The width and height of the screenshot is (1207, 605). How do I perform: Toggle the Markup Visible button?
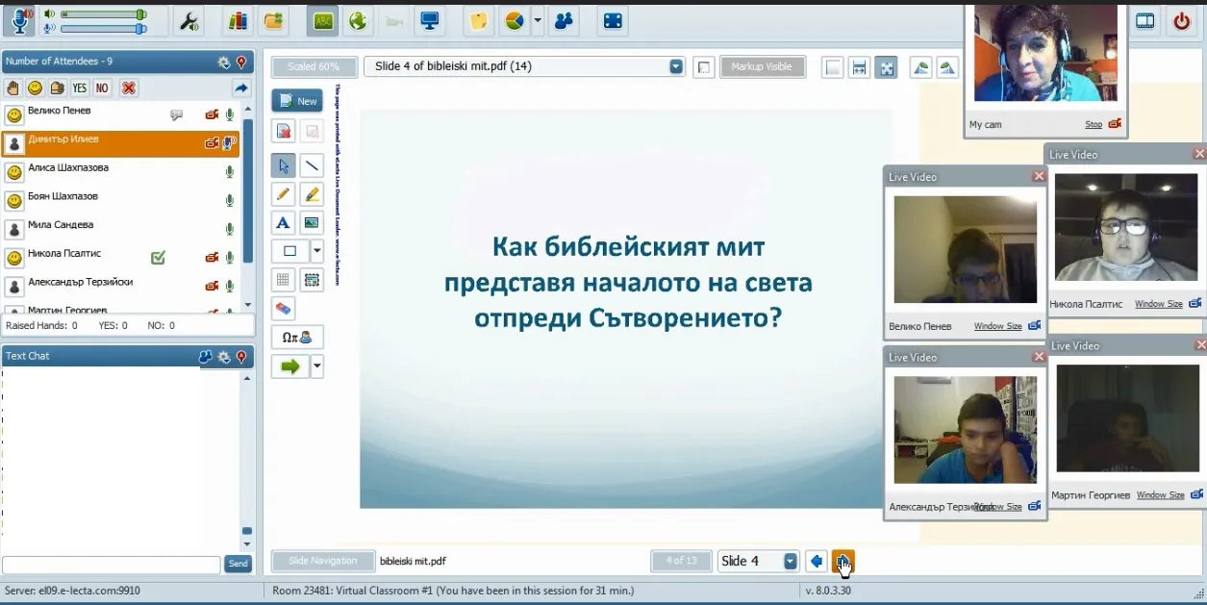[x=761, y=67]
